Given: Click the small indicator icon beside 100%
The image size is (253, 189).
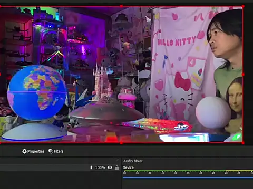Looking at the screenshot, I should click(91, 167).
